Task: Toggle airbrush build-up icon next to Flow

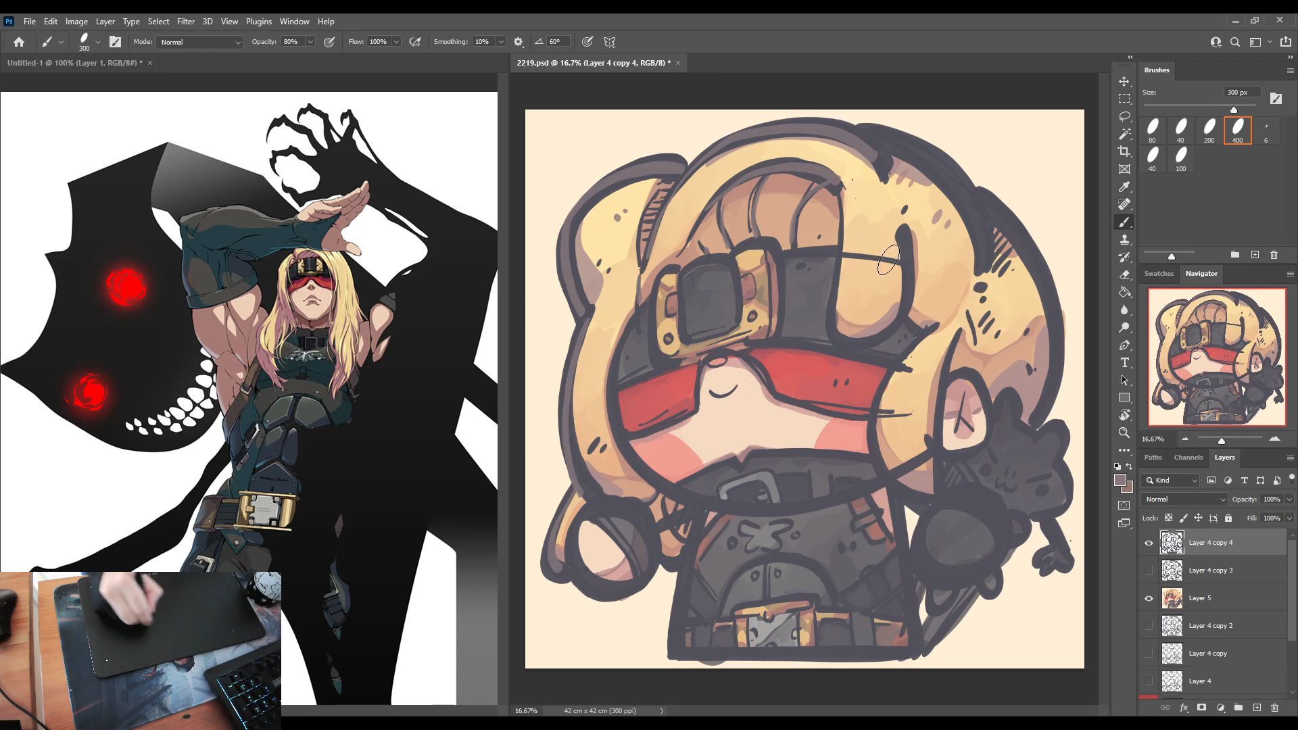Action: coord(415,42)
